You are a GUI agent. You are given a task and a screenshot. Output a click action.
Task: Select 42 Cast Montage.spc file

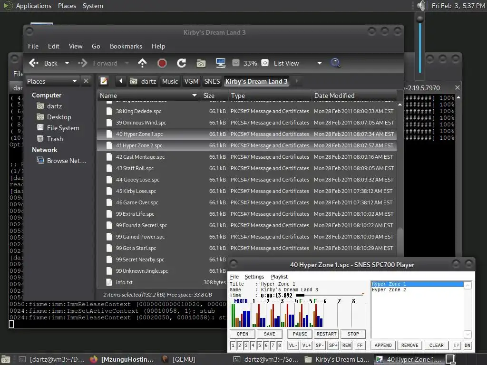[x=247, y=157]
